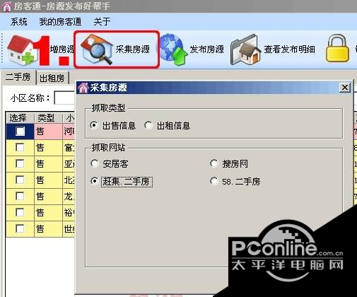Click the add-house icon with green plus
This screenshot has width=357, height=297.
coord(21,50)
